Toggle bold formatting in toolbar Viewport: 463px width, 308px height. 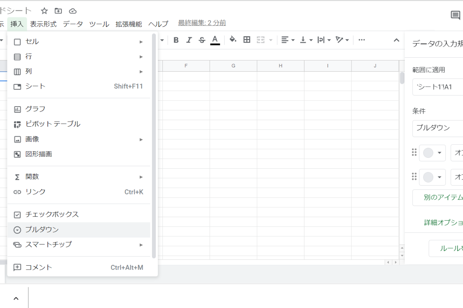(x=176, y=40)
